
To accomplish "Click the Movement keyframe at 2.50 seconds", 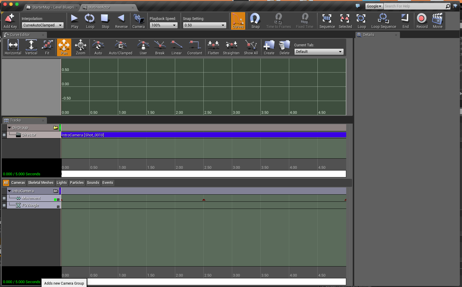I will click(x=204, y=200).
